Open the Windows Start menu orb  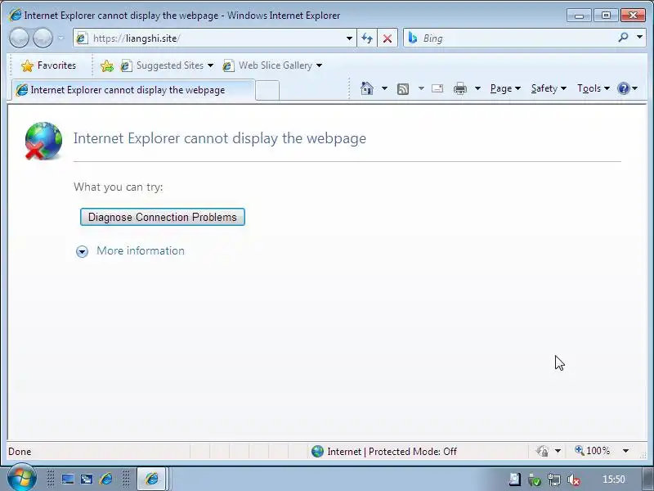[22, 477]
